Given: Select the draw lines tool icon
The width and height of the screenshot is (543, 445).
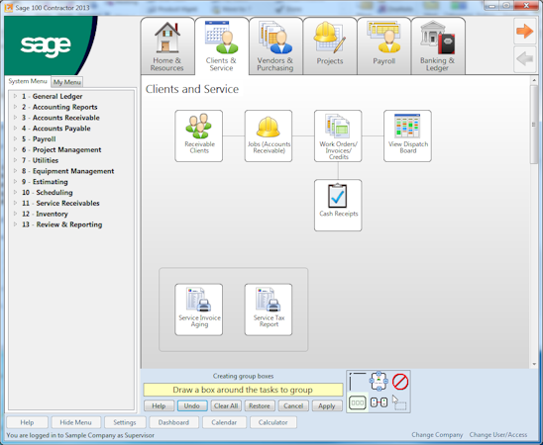Looking at the screenshot, I should pyautogui.click(x=358, y=382).
